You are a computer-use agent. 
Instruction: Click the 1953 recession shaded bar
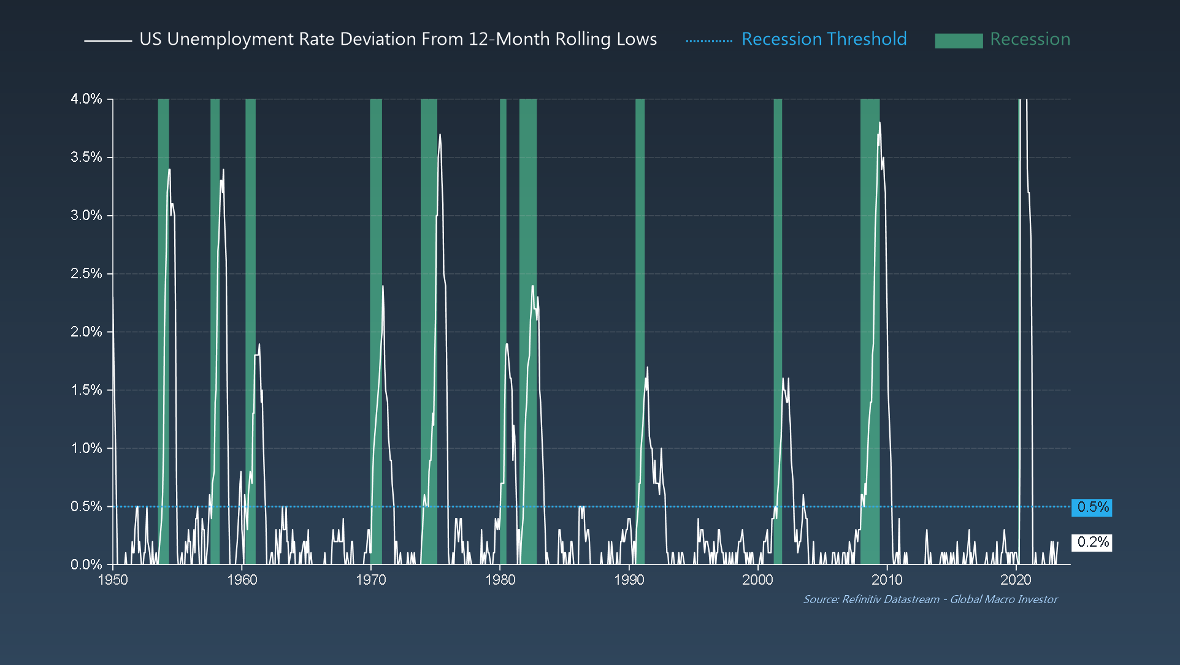(x=163, y=331)
